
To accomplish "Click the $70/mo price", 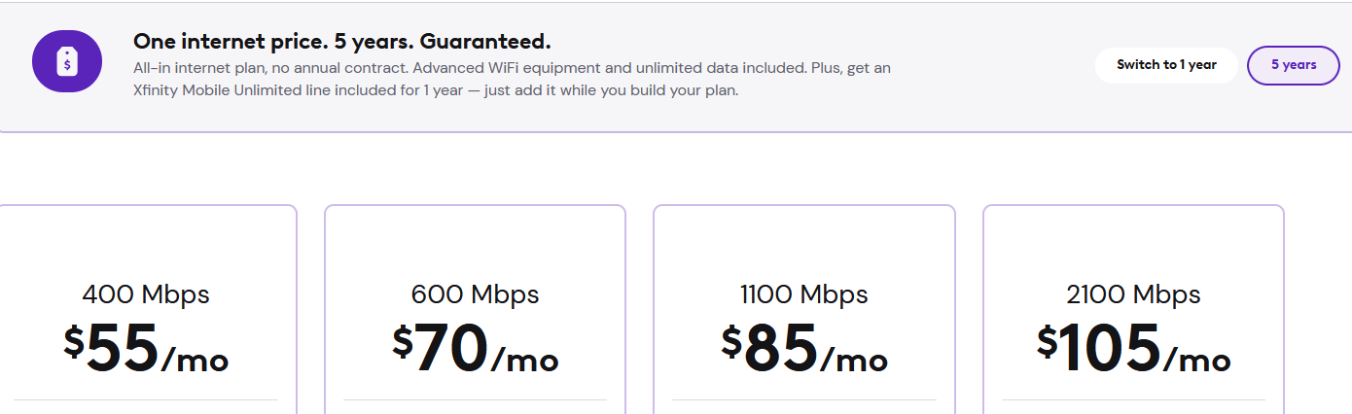I will [x=476, y=349].
